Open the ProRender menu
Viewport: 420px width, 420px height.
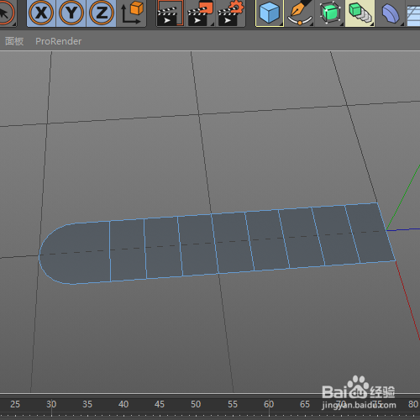click(58, 41)
